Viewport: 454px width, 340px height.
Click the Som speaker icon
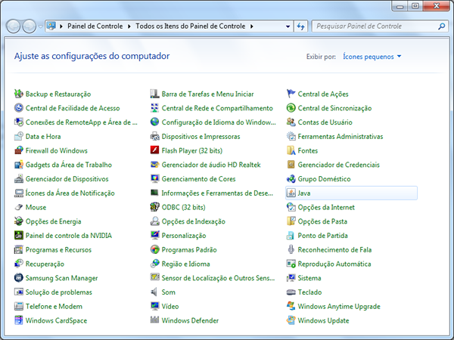pyautogui.click(x=155, y=292)
